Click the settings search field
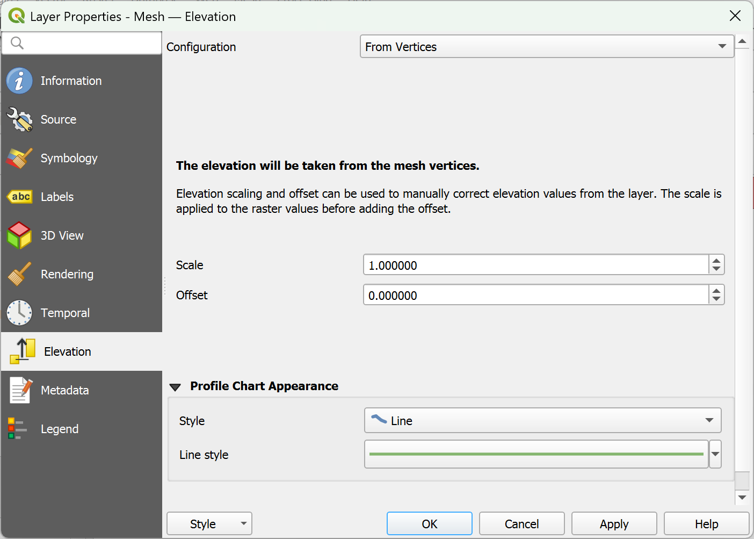 82,43
